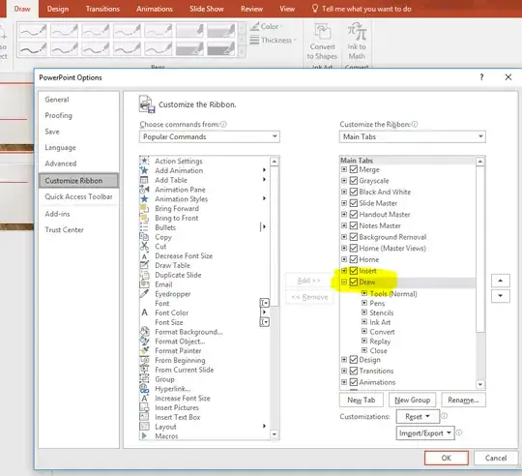This screenshot has height=476, width=522.
Task: Click the Draw Table pencil icon
Action: coord(144,265)
